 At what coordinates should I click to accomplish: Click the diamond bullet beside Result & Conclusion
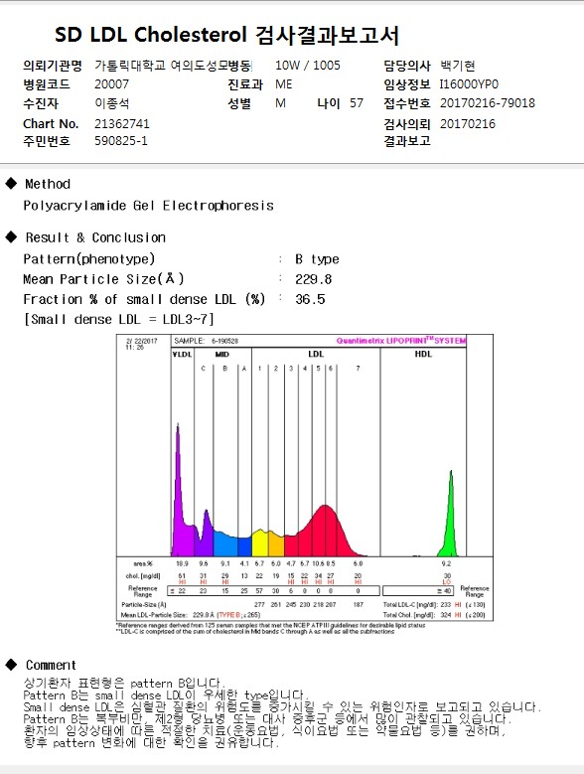[11, 236]
